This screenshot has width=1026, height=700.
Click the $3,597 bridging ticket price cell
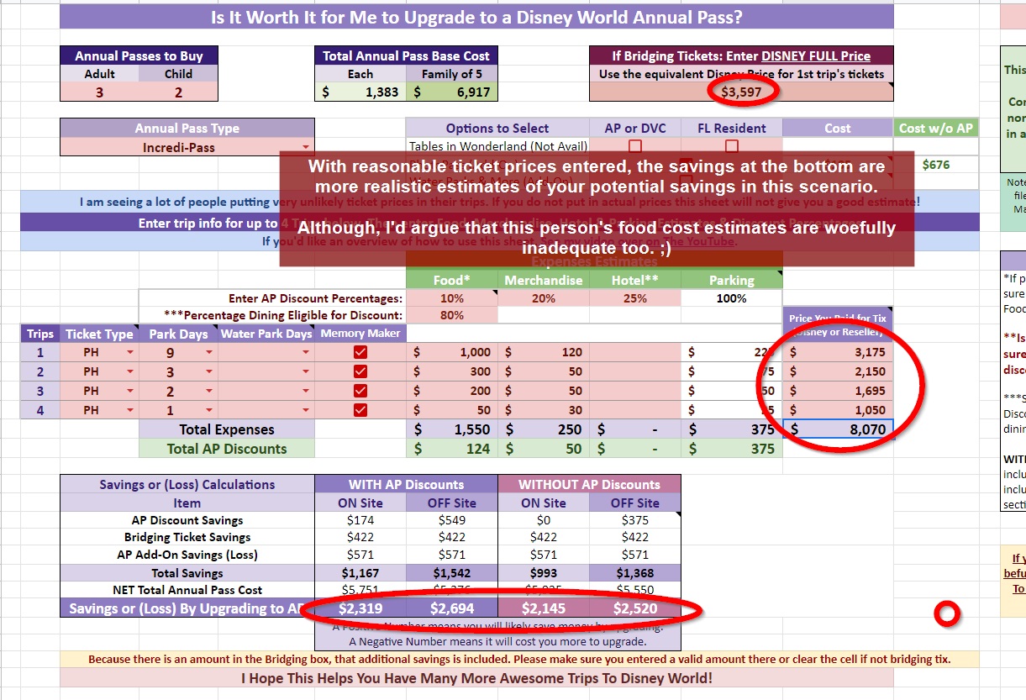741,92
